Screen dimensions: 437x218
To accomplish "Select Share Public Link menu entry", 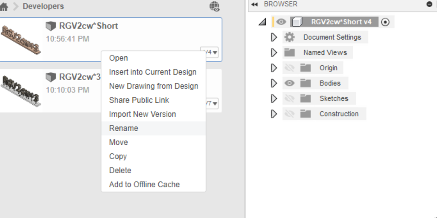I will [x=139, y=100].
